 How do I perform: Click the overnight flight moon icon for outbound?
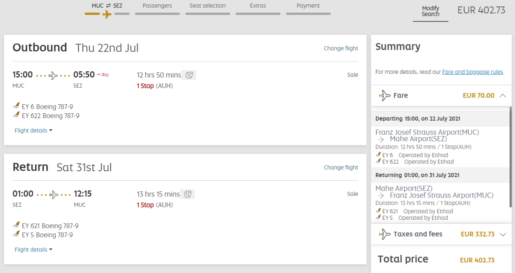[x=189, y=75]
